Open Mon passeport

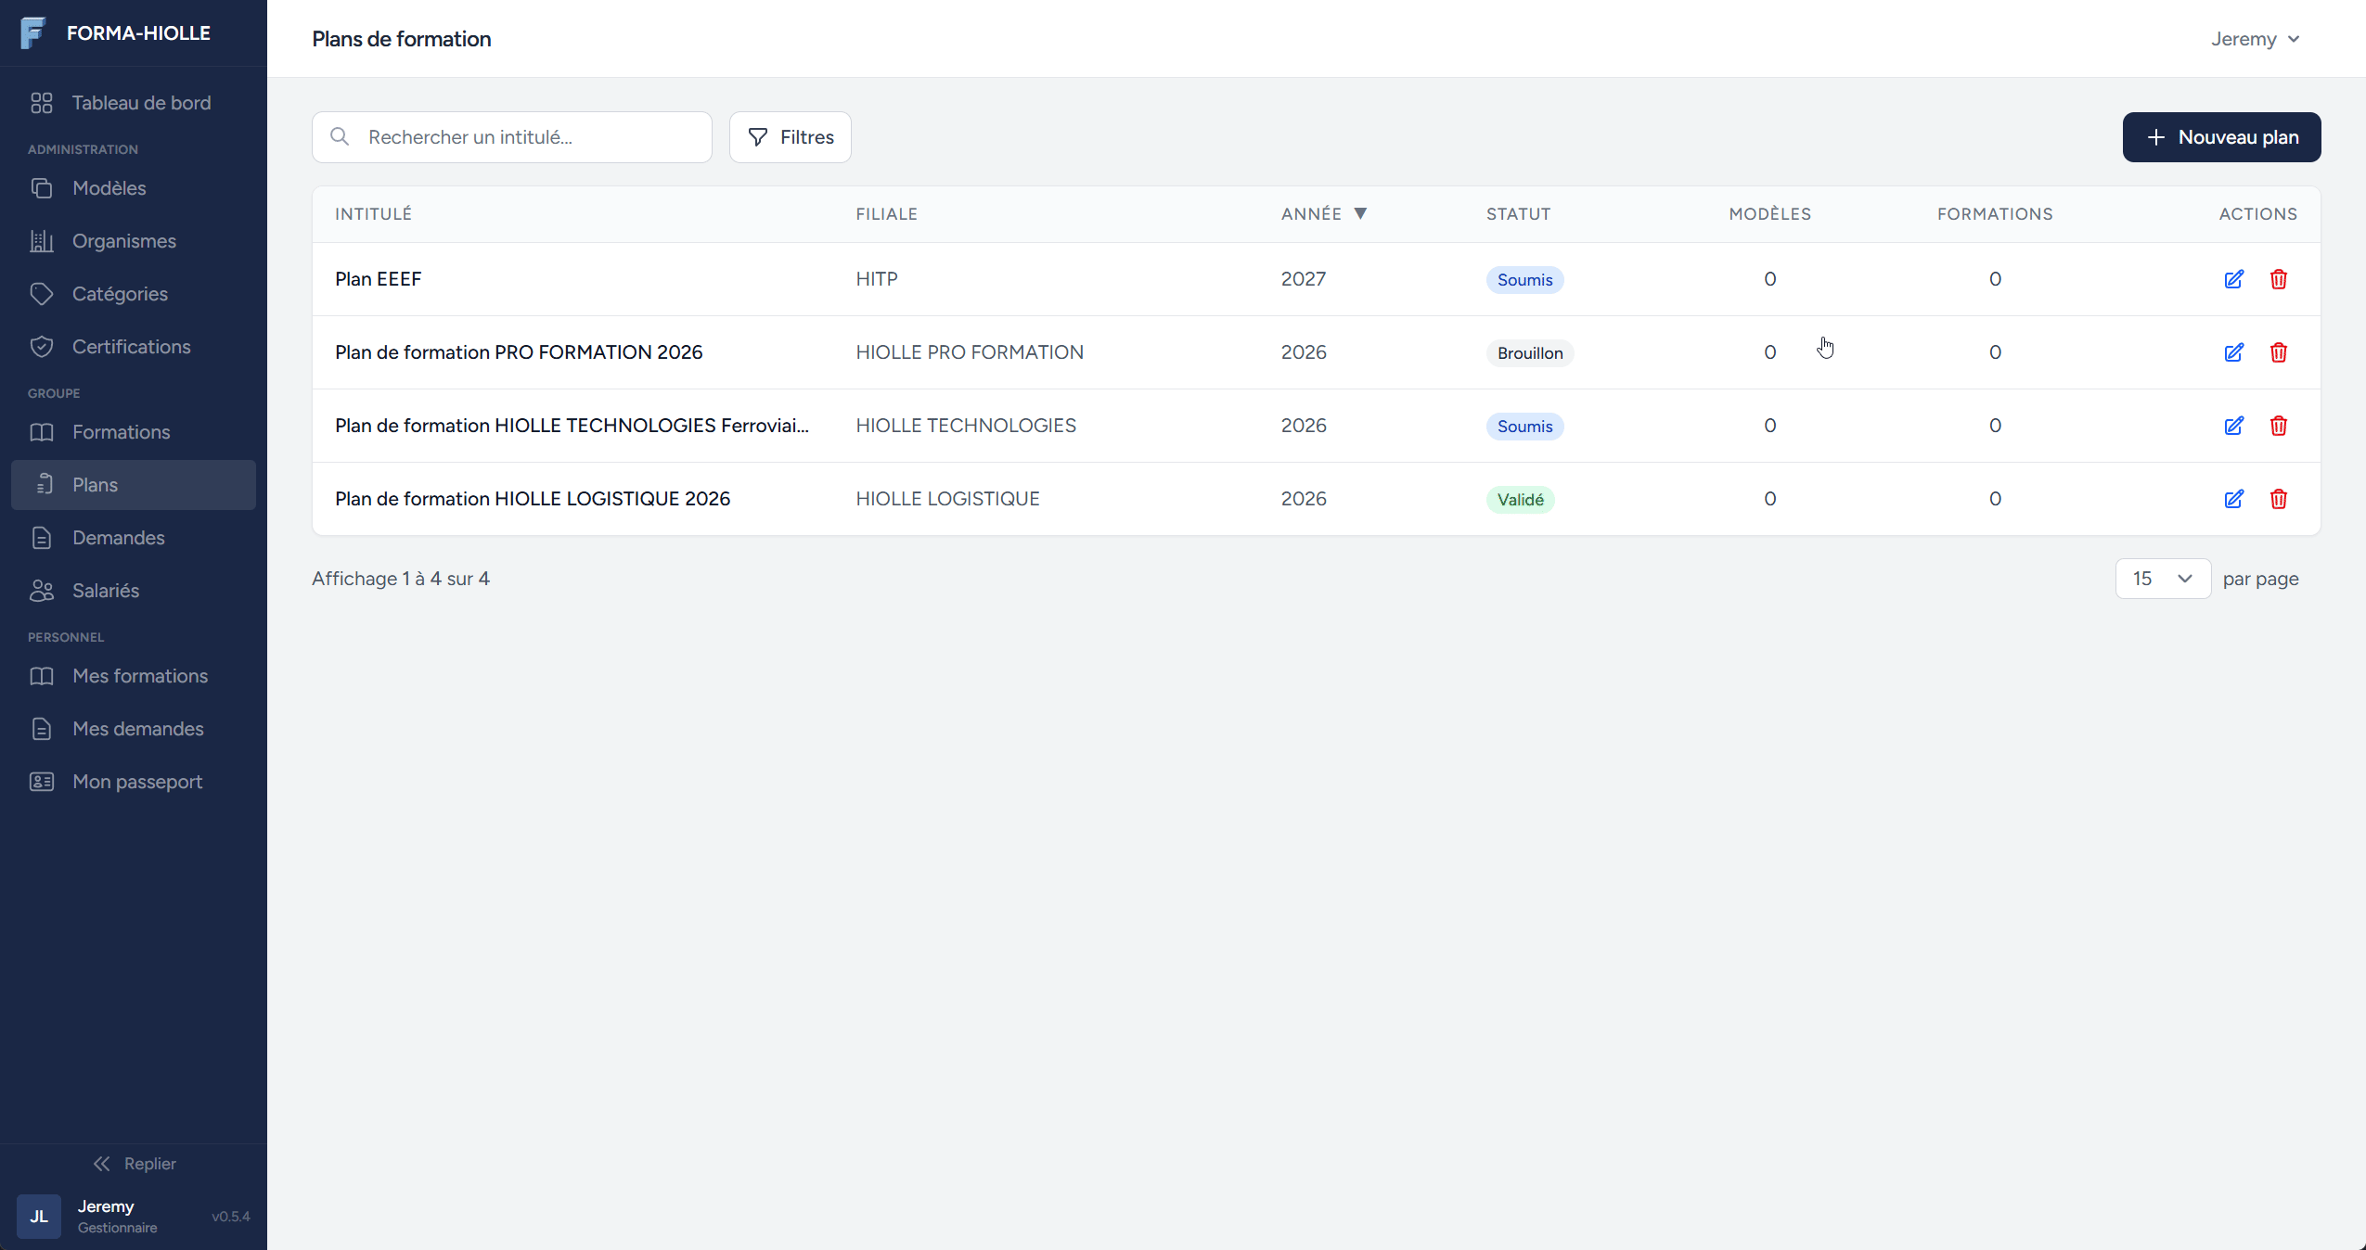[x=134, y=782]
